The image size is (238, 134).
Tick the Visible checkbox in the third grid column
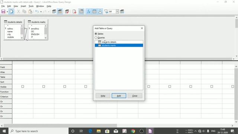[x=65, y=86]
